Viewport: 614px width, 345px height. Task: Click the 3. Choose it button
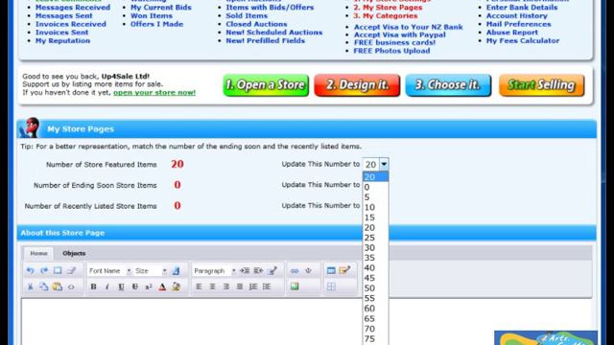pyautogui.click(x=448, y=85)
